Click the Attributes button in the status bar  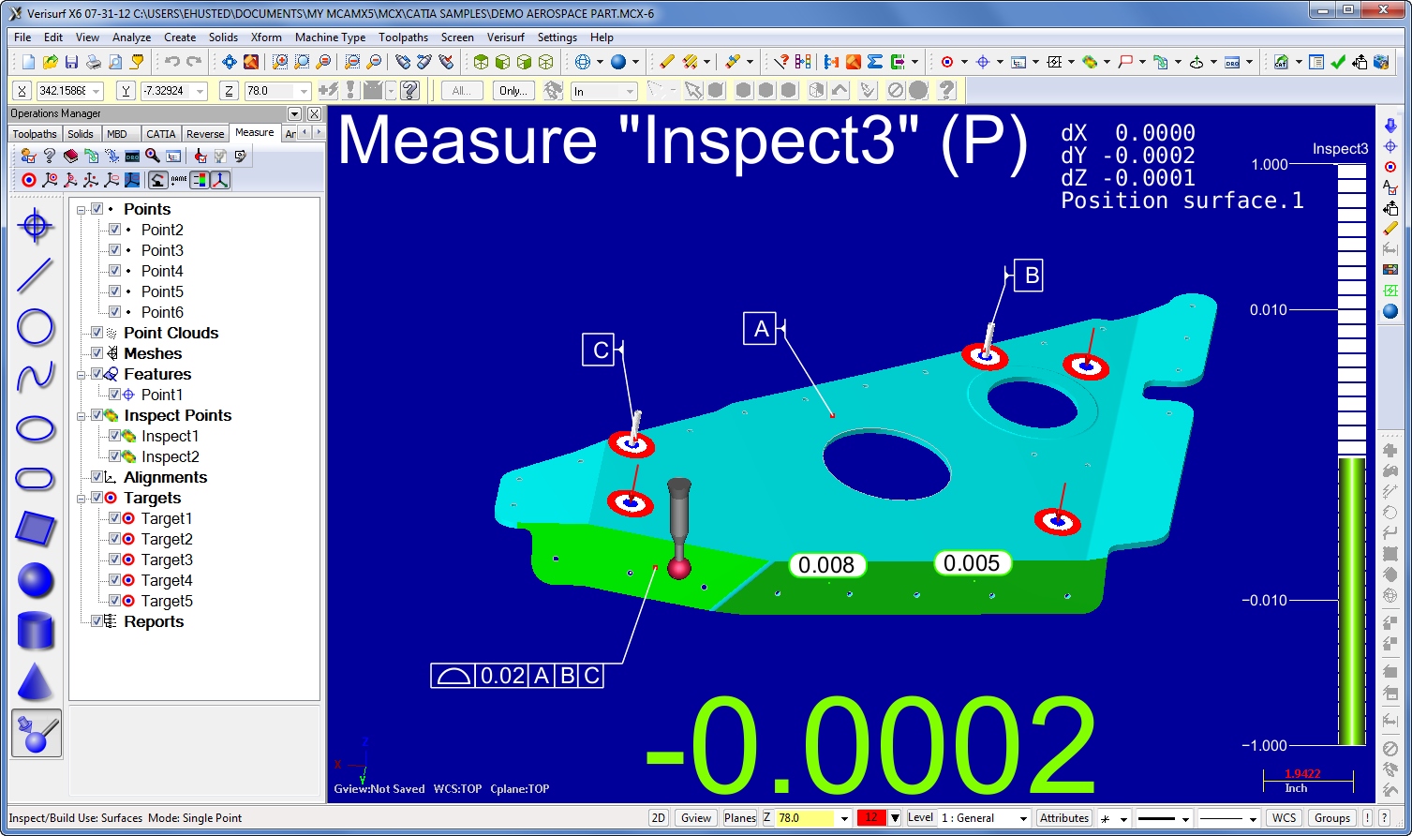click(1063, 817)
